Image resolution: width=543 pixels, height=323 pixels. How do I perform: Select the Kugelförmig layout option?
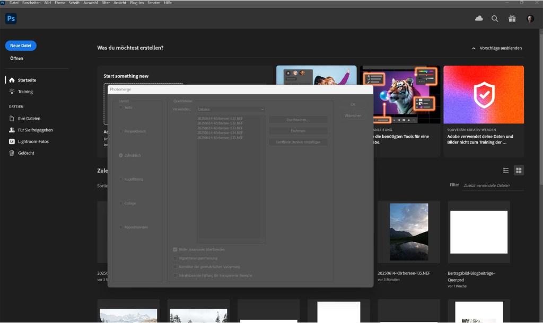122,179
